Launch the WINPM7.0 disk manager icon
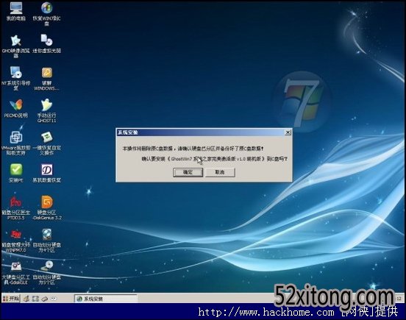Screen dimensions: 406x320 15,241
